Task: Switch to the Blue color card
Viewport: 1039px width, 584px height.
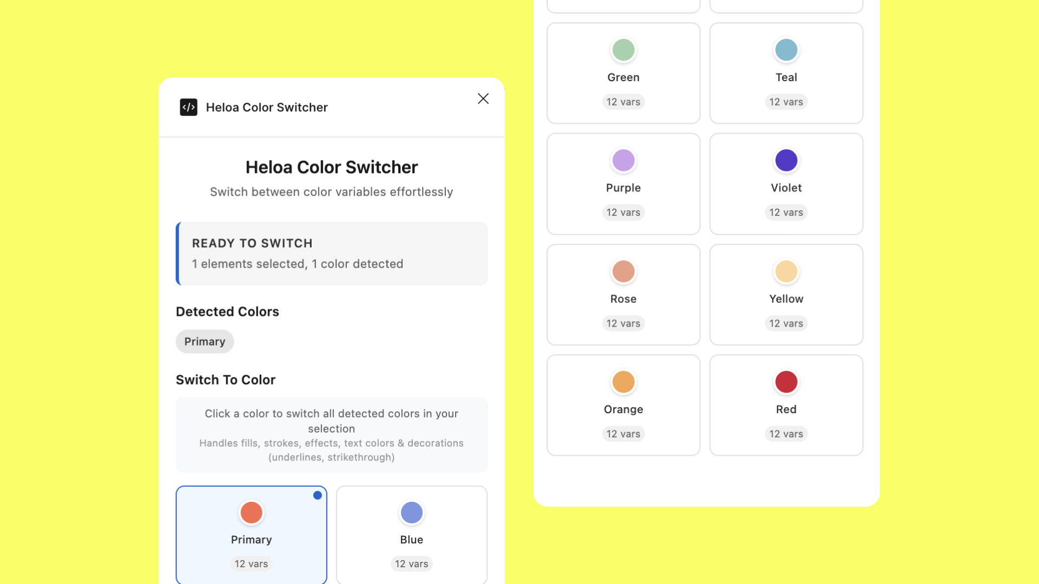Action: 411,534
